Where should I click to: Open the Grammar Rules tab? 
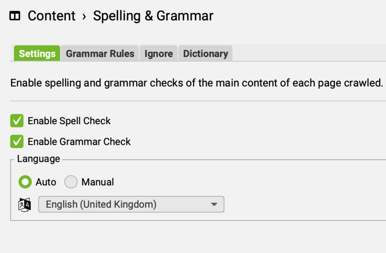(x=100, y=54)
